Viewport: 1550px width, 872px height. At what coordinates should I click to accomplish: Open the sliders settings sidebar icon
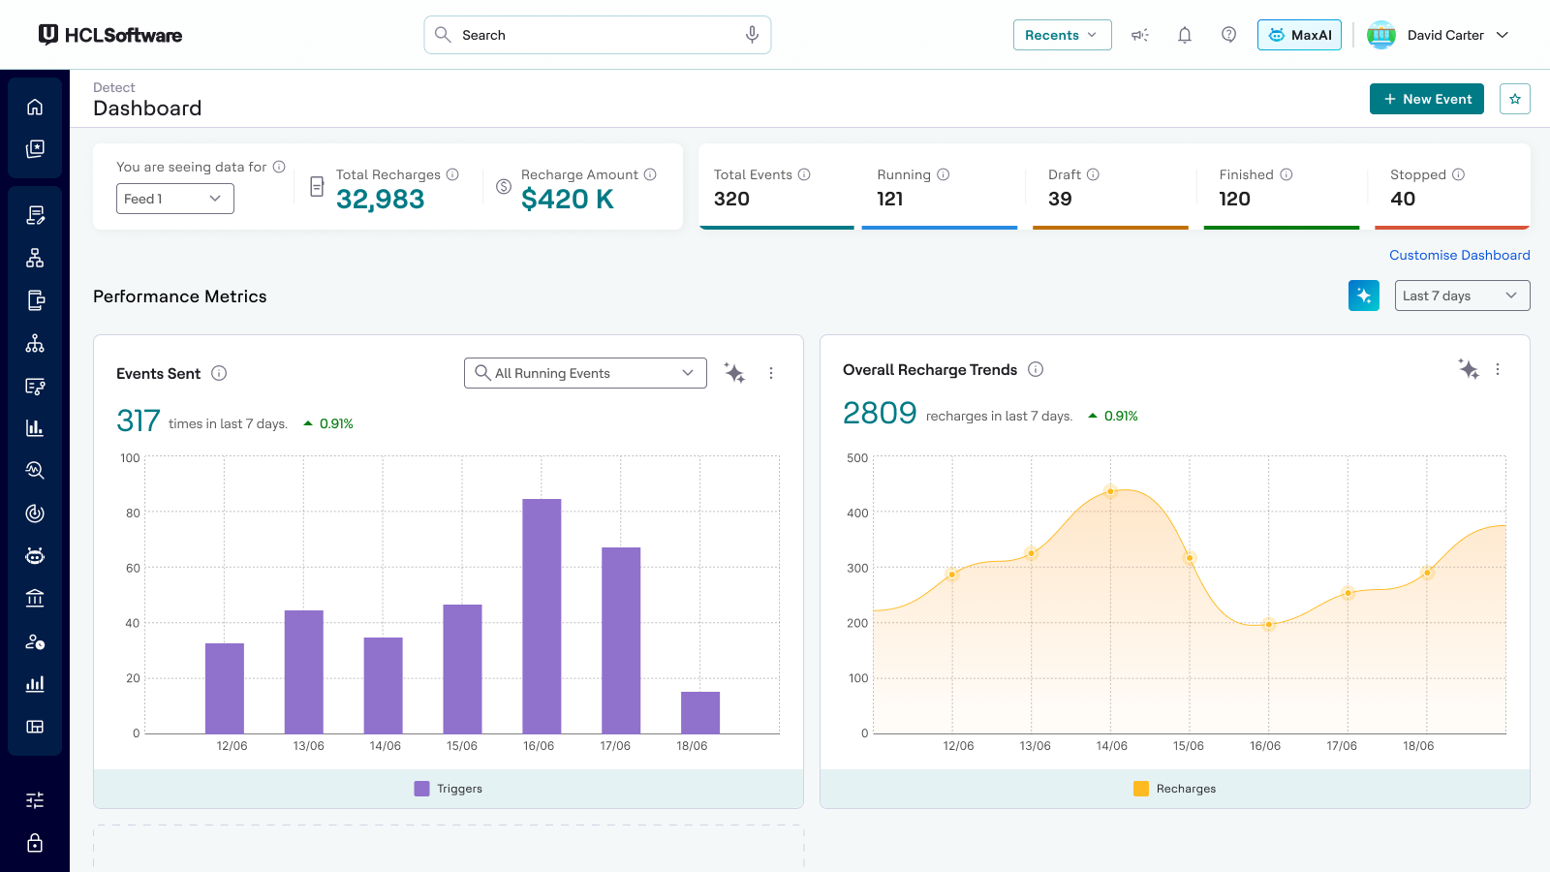click(x=35, y=800)
